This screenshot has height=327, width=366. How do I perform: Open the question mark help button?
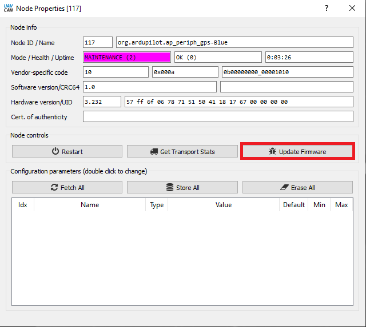[327, 9]
